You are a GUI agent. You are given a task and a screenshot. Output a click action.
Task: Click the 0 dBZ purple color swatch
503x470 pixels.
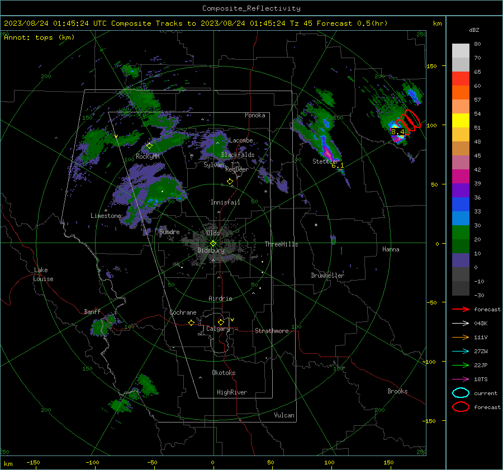(461, 260)
